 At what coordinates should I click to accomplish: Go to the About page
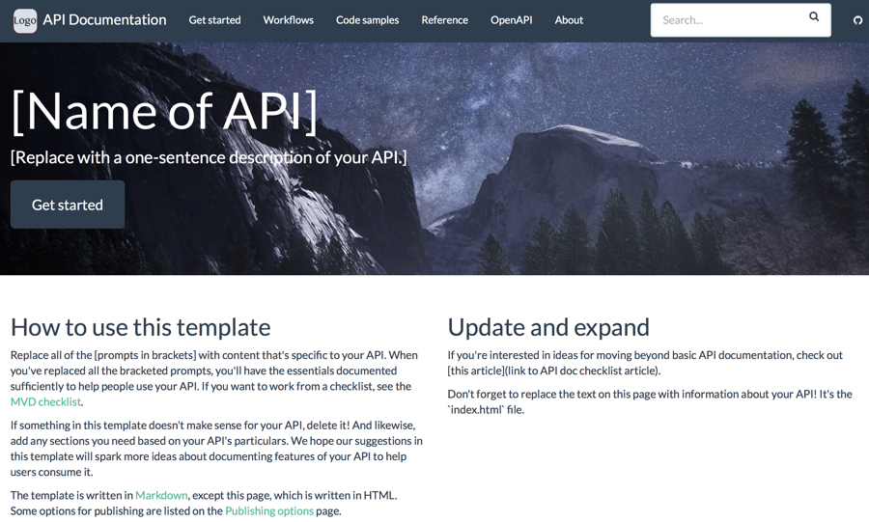tap(569, 20)
